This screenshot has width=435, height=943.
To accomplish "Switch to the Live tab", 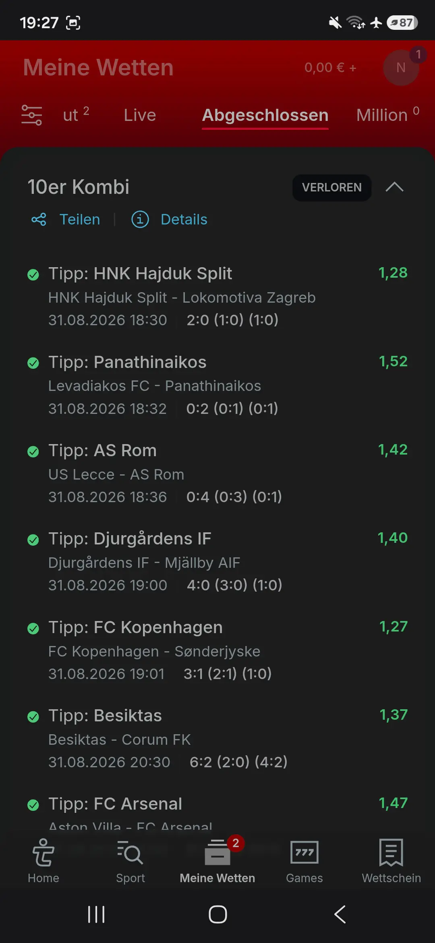I will pyautogui.click(x=140, y=115).
